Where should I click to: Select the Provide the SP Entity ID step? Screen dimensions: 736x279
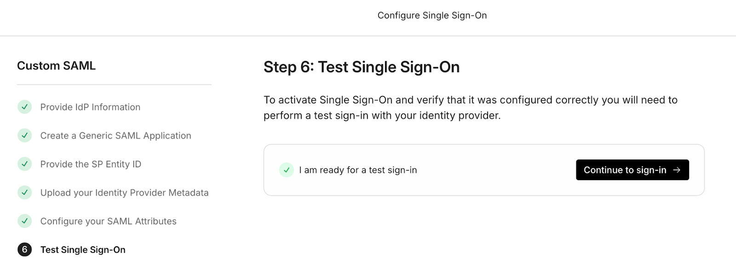tap(91, 164)
